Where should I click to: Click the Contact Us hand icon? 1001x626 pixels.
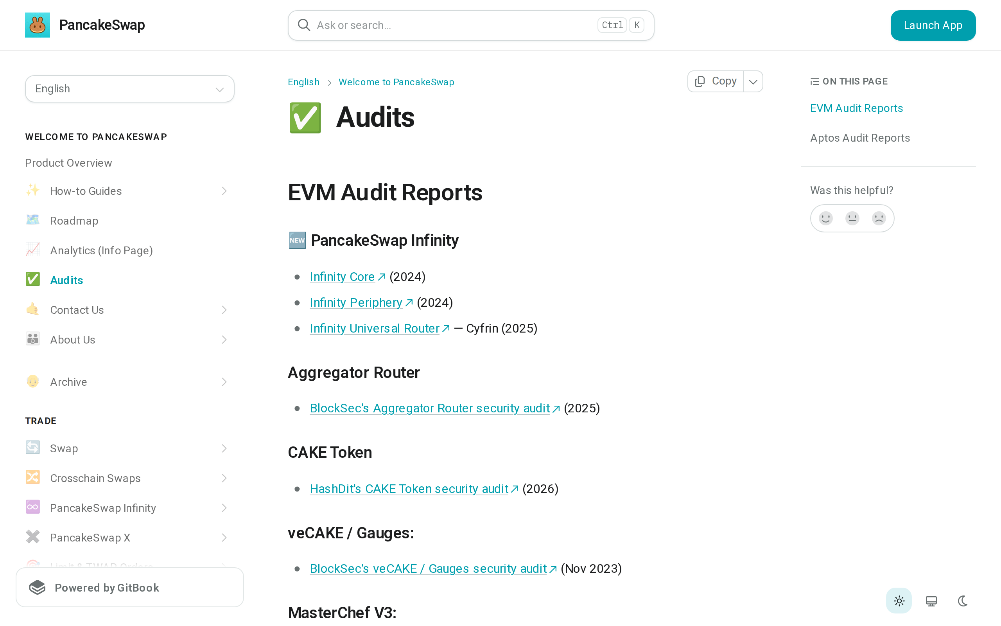[x=33, y=309]
